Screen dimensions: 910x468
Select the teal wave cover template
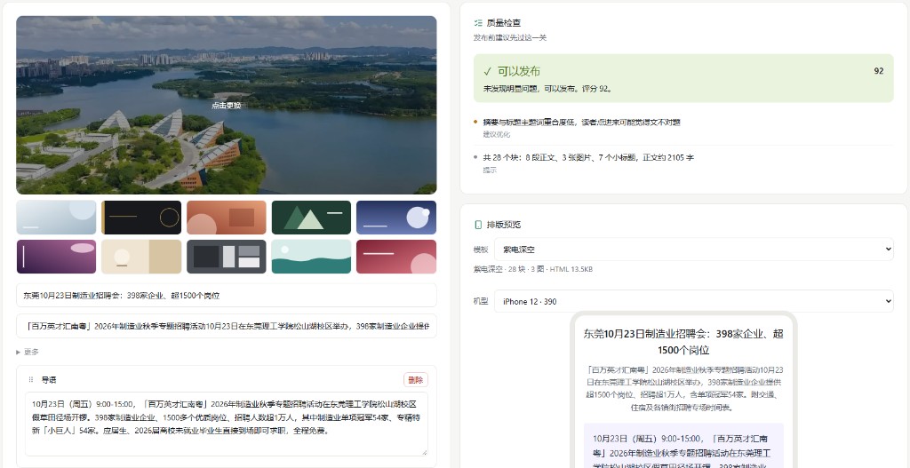pos(311,257)
